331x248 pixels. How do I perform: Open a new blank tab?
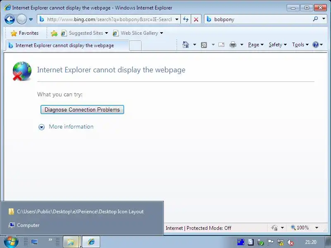pos(135,45)
